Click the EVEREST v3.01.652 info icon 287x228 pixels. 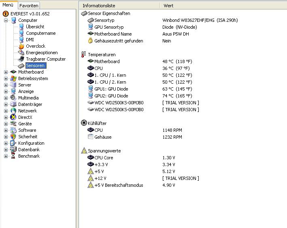(6, 14)
